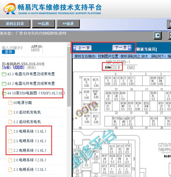Image resolution: width=171 pixels, height=177 pixels.
Task: Open folder 43.1 电器元件布置及线束布置
Action: tap(31, 74)
